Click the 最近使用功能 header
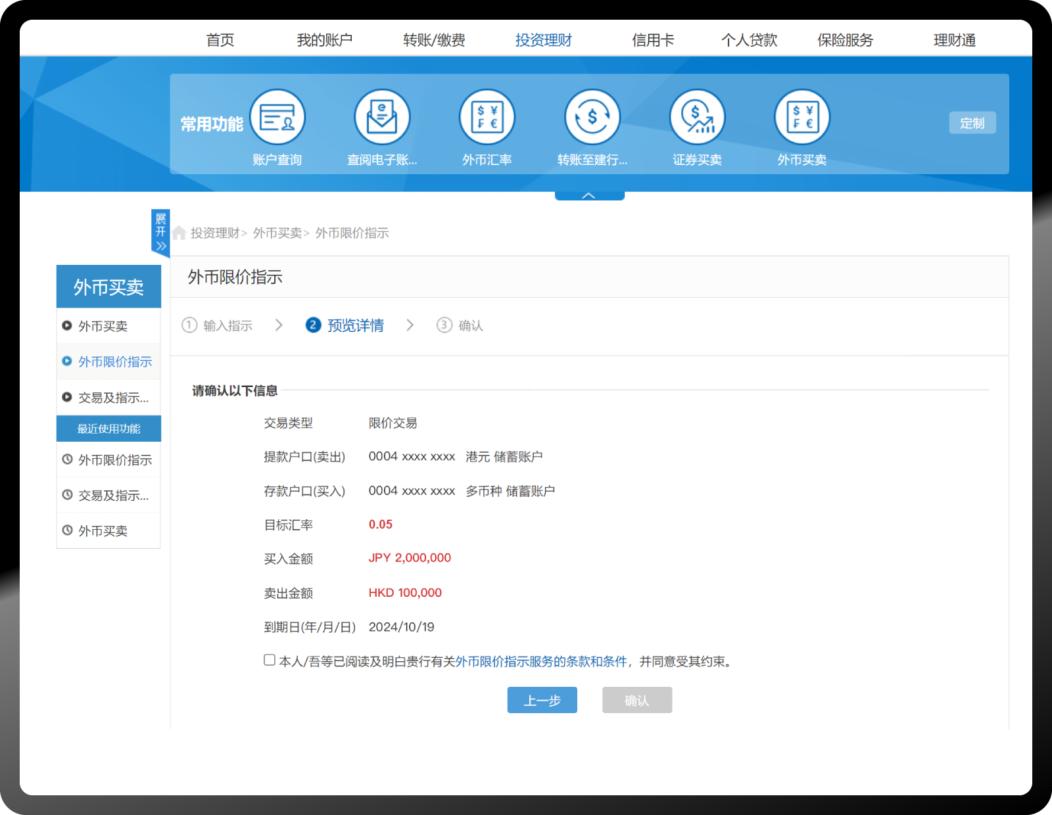This screenshot has width=1052, height=815. tap(108, 429)
